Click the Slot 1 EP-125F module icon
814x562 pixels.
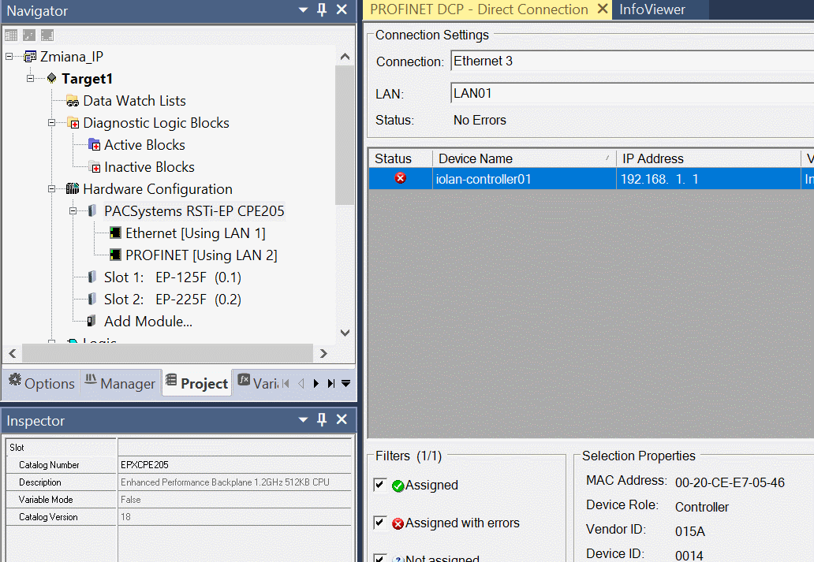91,277
